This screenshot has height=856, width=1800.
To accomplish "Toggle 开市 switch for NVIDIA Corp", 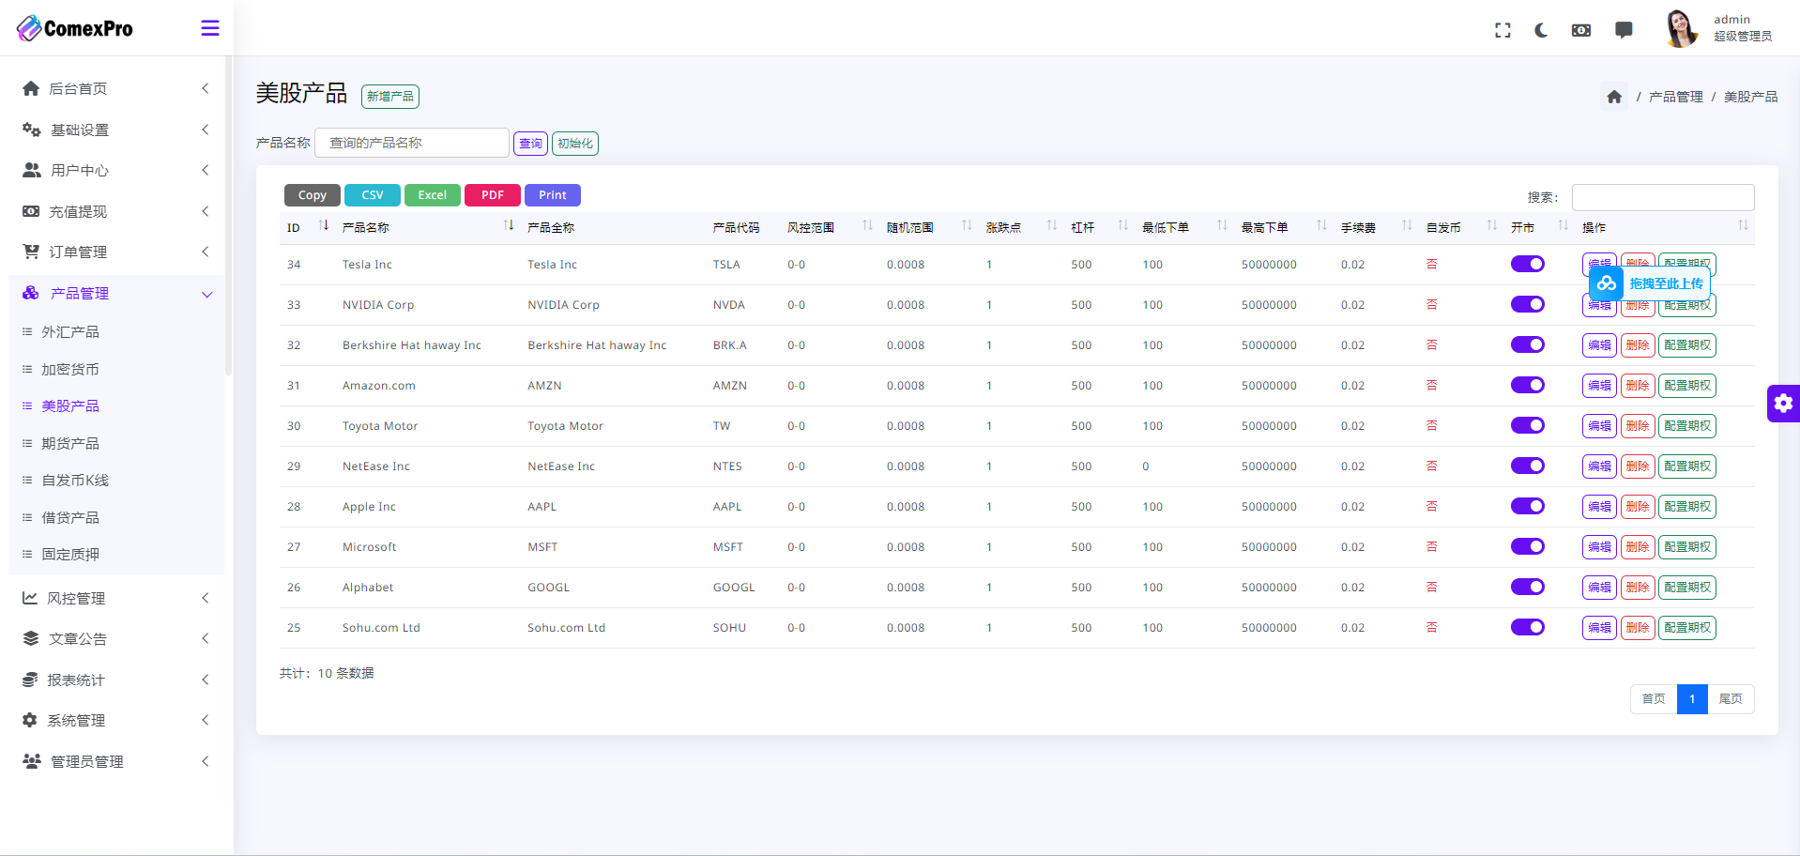I will [x=1528, y=304].
